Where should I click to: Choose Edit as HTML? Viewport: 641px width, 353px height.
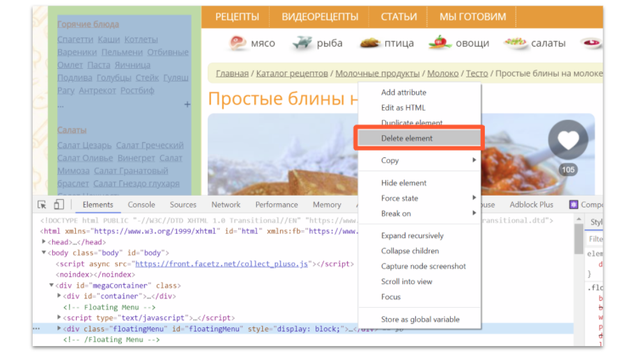pyautogui.click(x=419, y=107)
